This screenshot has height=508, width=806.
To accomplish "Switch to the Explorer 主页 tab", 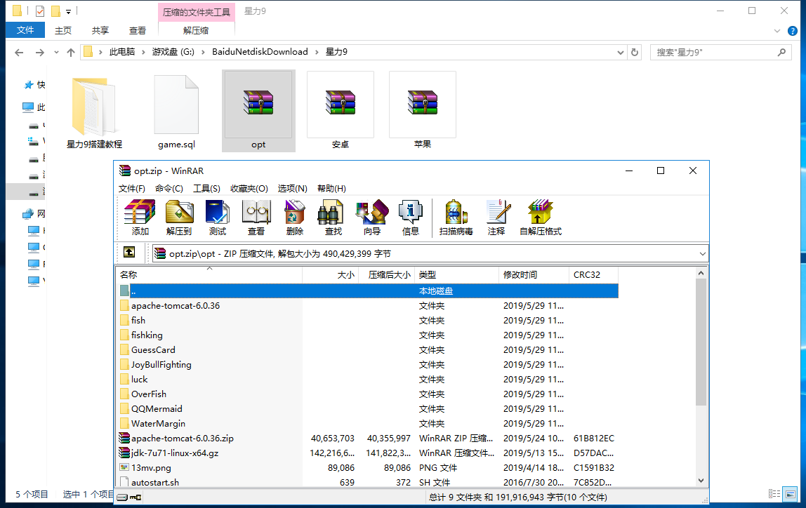I will click(63, 31).
